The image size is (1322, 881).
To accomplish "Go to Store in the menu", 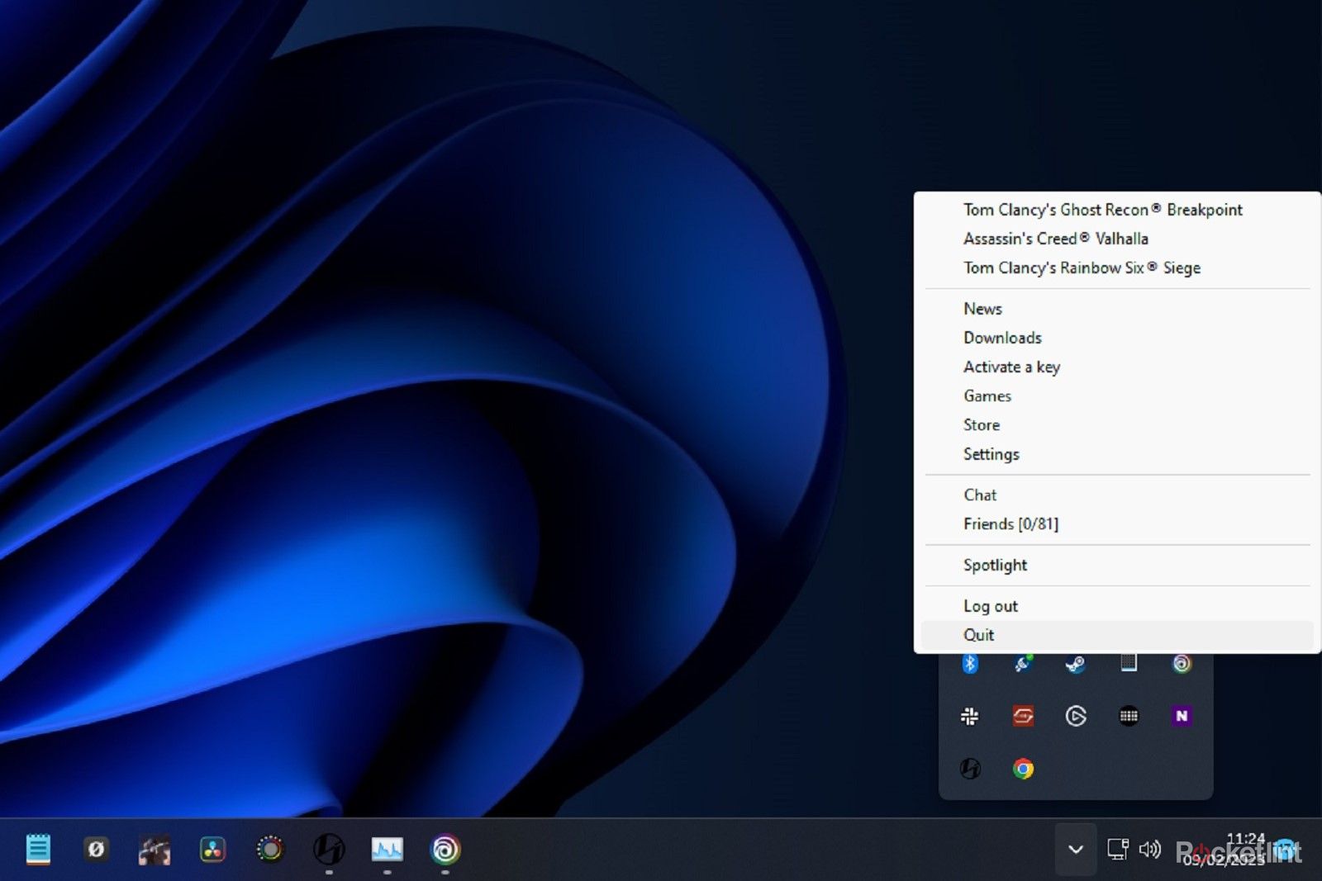I will coord(1117,425).
